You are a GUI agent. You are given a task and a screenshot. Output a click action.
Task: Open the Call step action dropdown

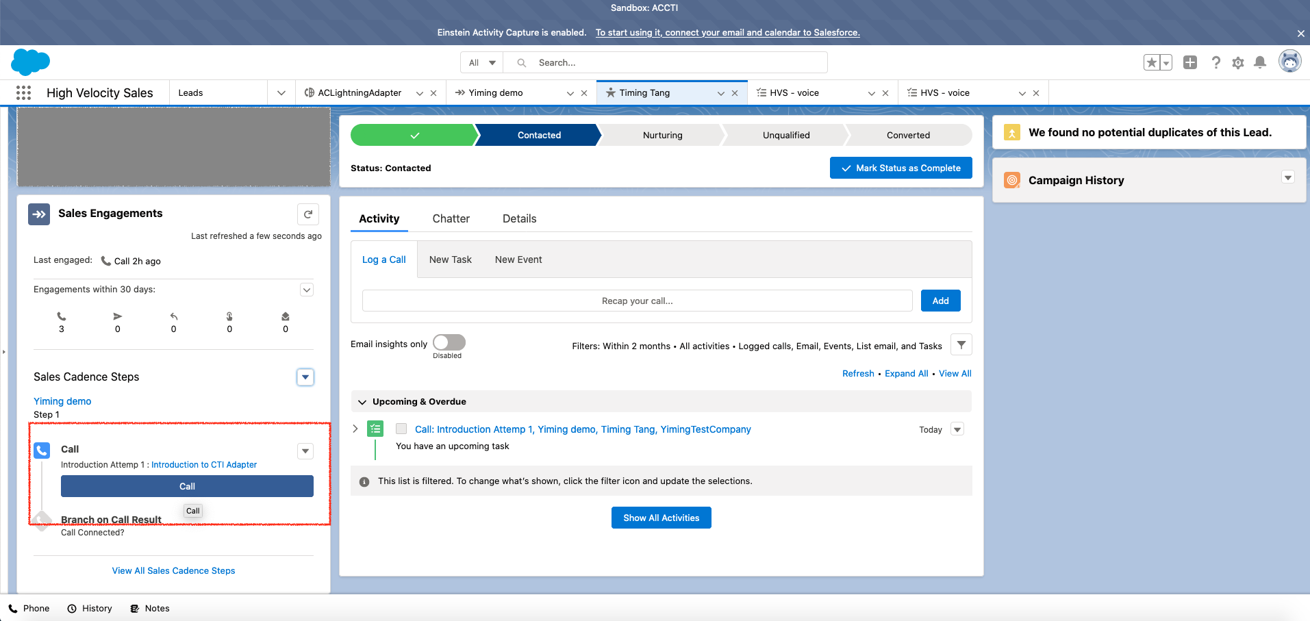click(305, 451)
